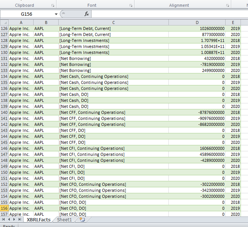Click inside the formula bar
Image resolution: width=248 pixels, height=227 pixels.
(x=170, y=14)
